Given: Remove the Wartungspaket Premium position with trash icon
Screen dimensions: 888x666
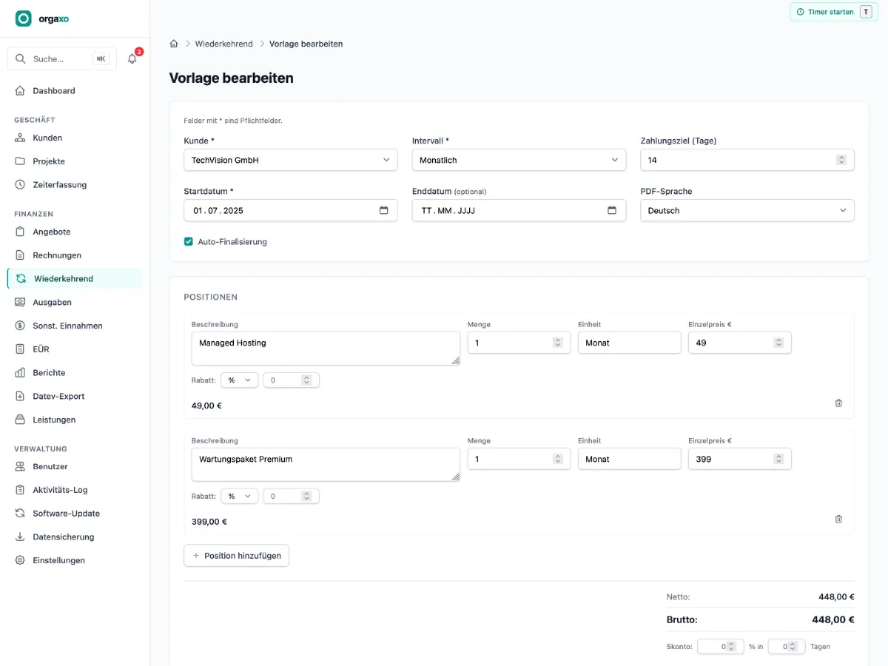Looking at the screenshot, I should coord(838,519).
